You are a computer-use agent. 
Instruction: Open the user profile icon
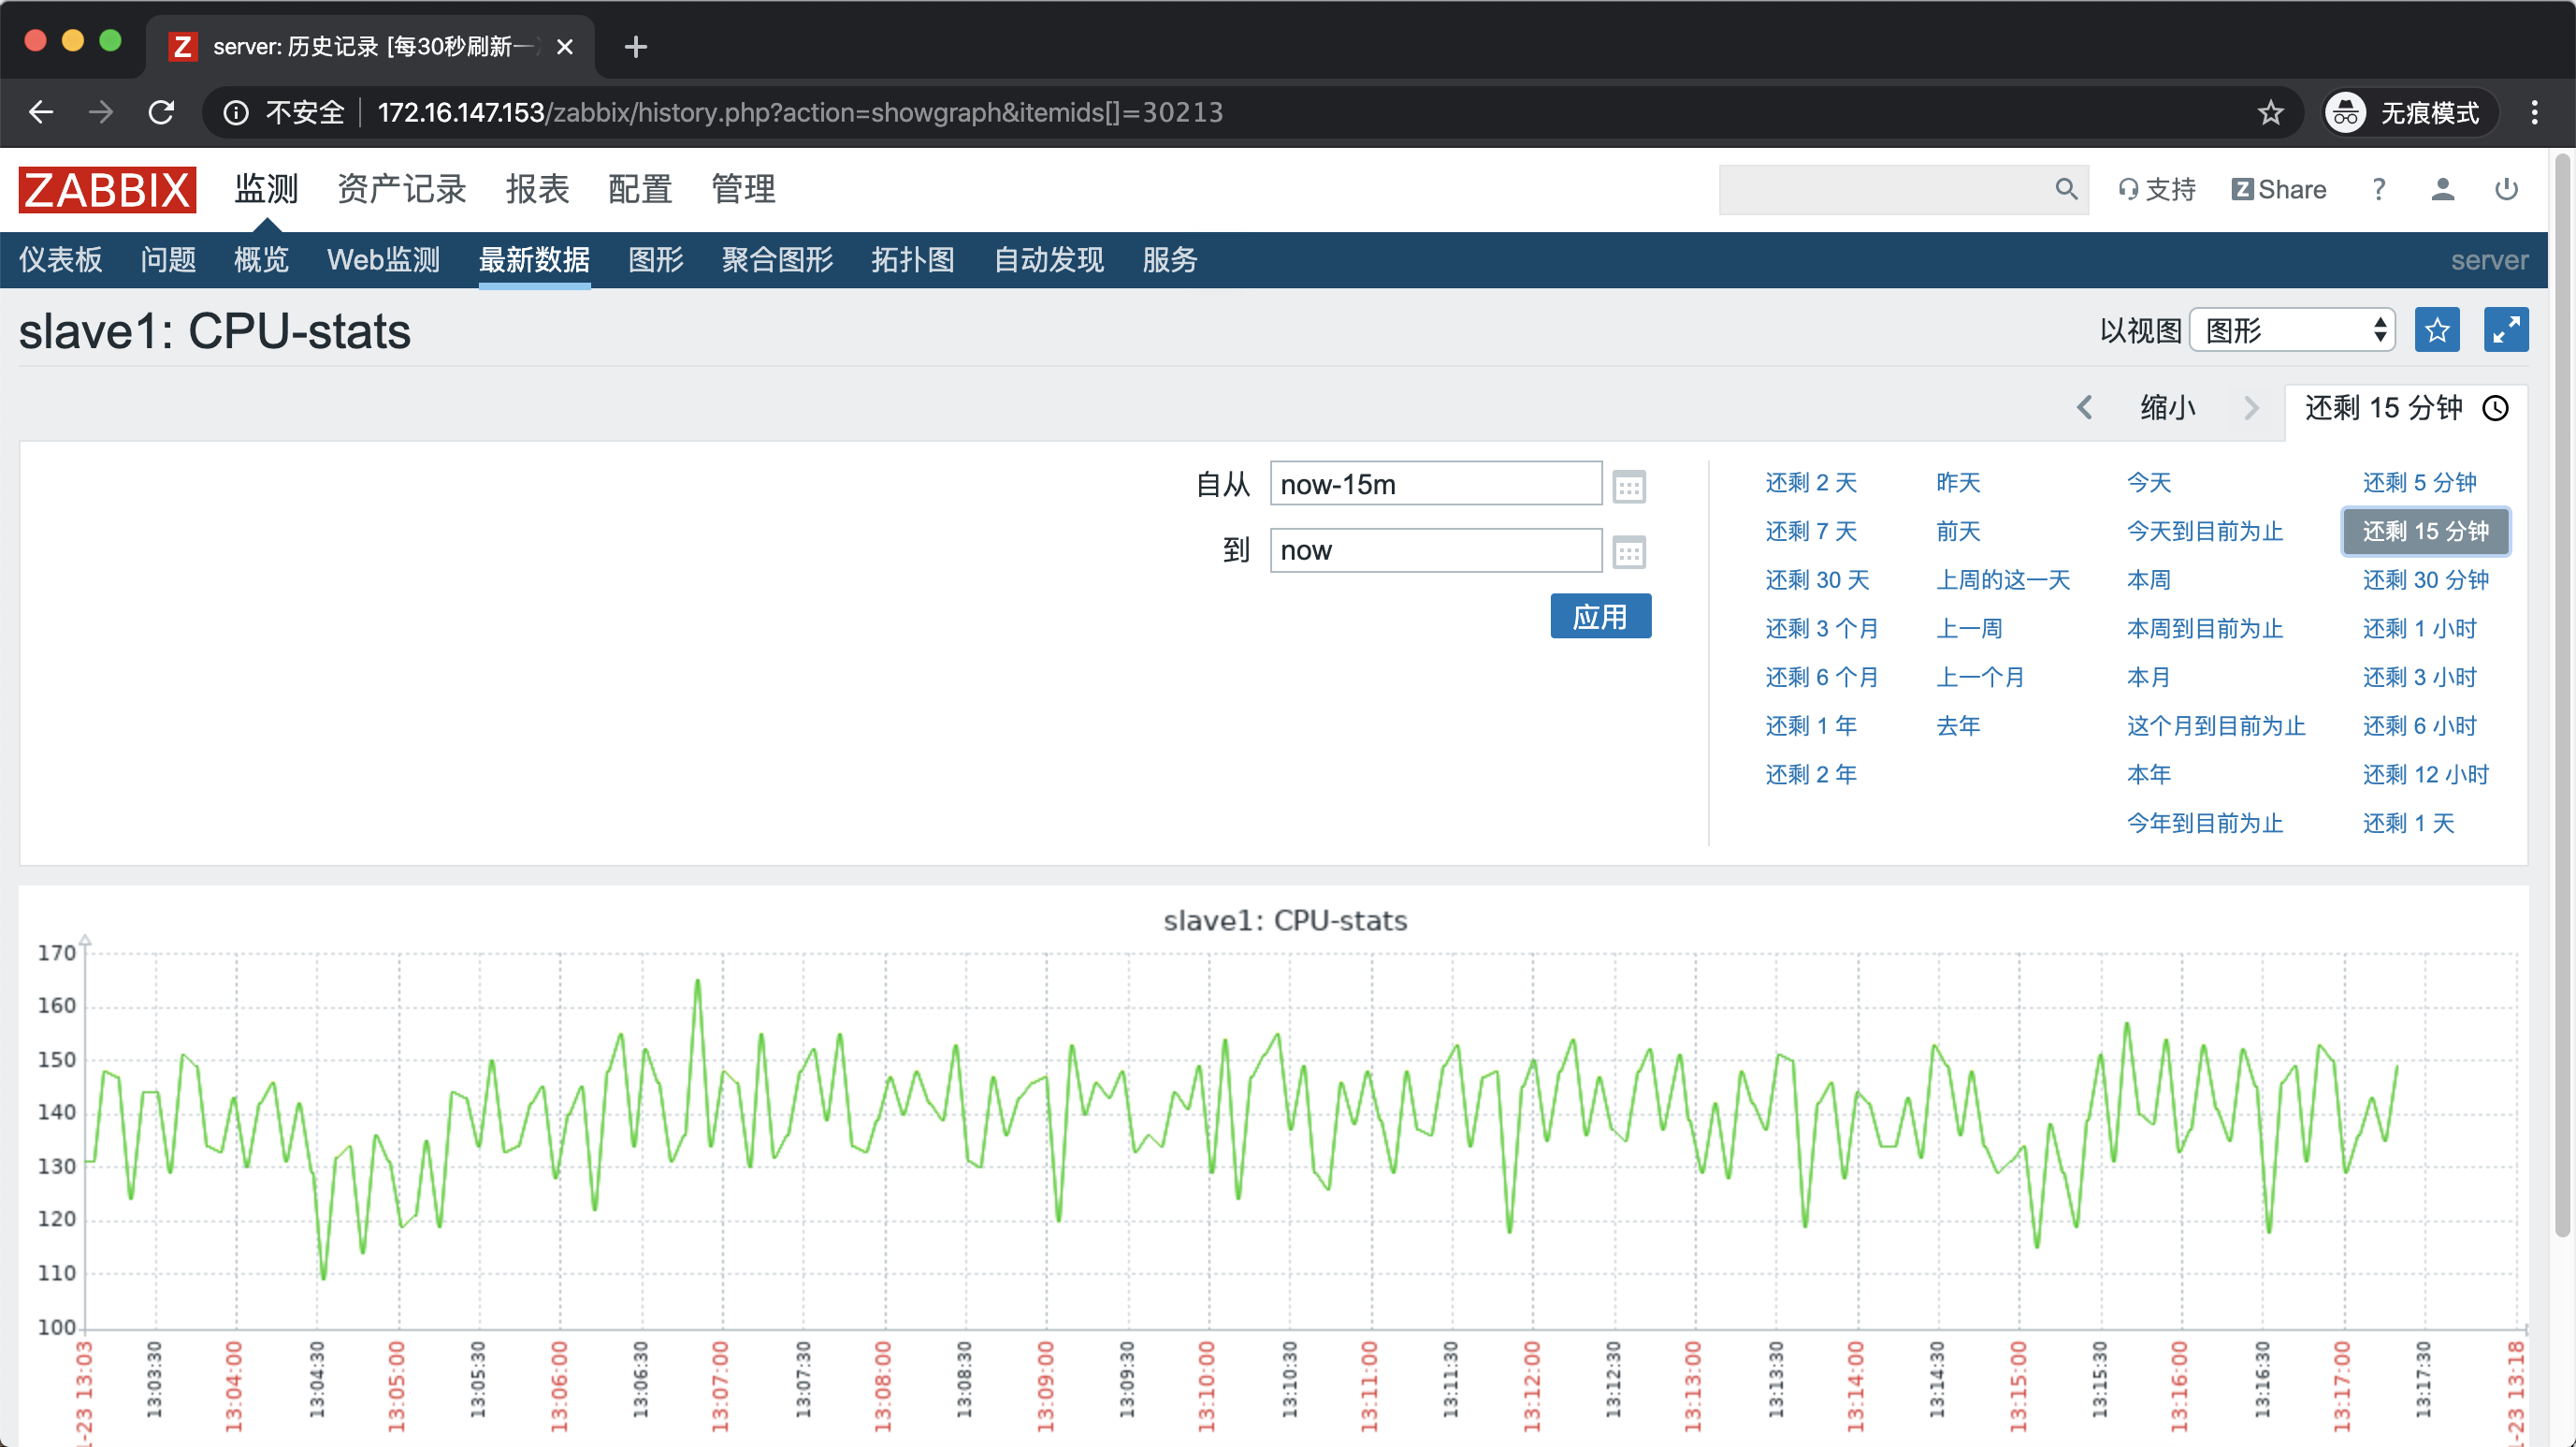coord(2442,189)
